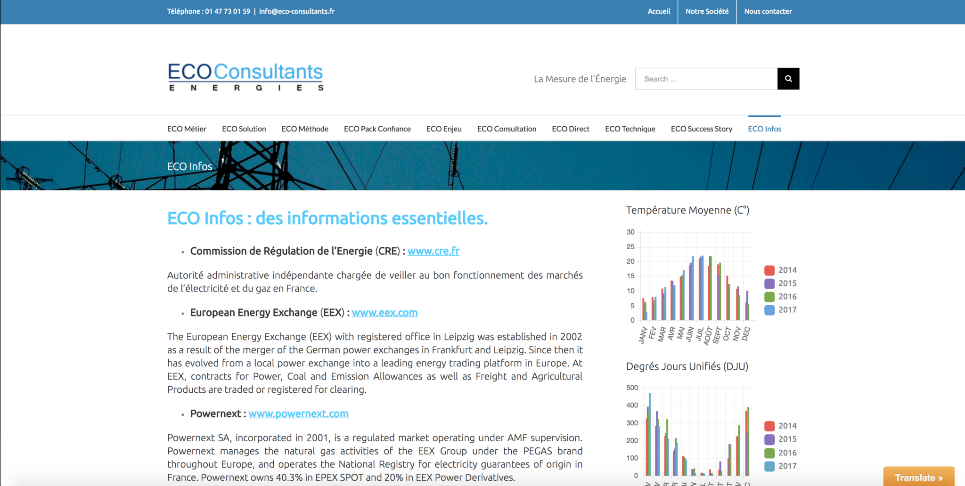The image size is (965, 486).
Task: Toggle the 2016 legend swatch in DJU chart
Action: click(769, 453)
